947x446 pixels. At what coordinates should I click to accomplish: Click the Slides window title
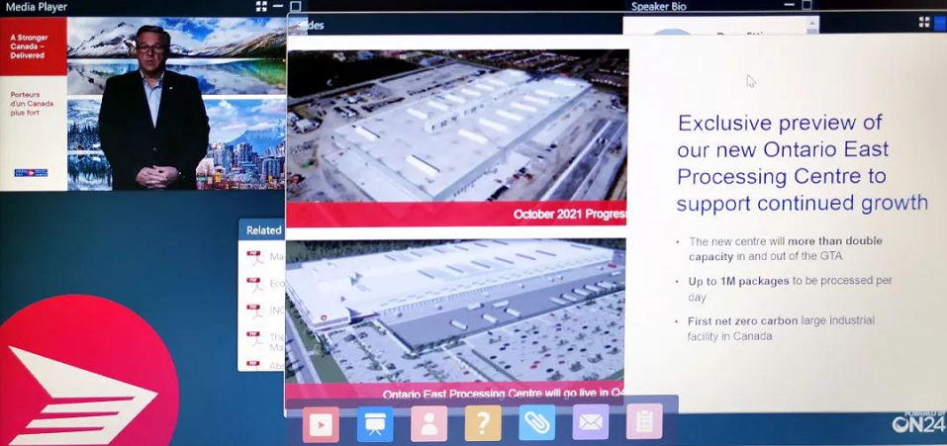tap(311, 25)
